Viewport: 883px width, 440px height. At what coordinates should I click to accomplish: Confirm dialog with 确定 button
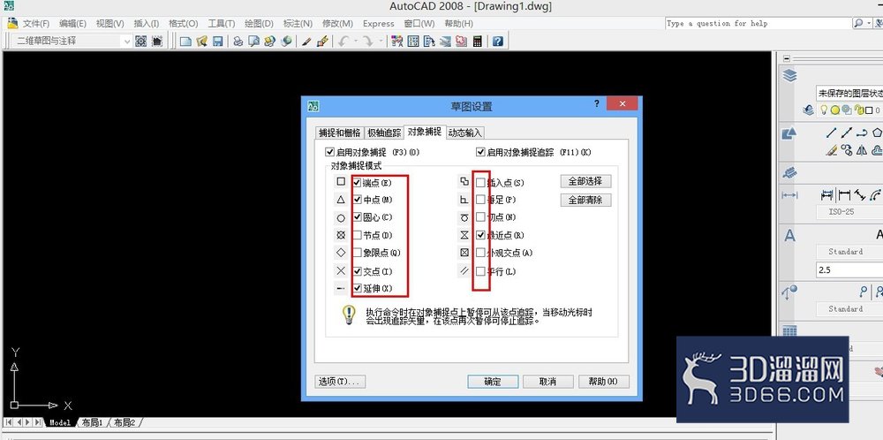pyautogui.click(x=493, y=382)
